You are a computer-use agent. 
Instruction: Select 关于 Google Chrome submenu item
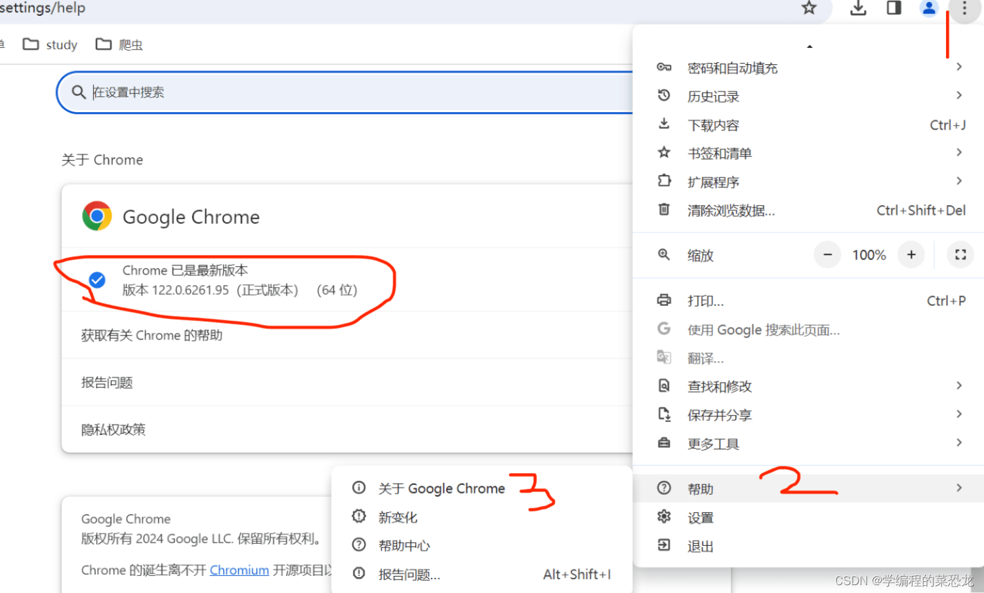(482, 488)
